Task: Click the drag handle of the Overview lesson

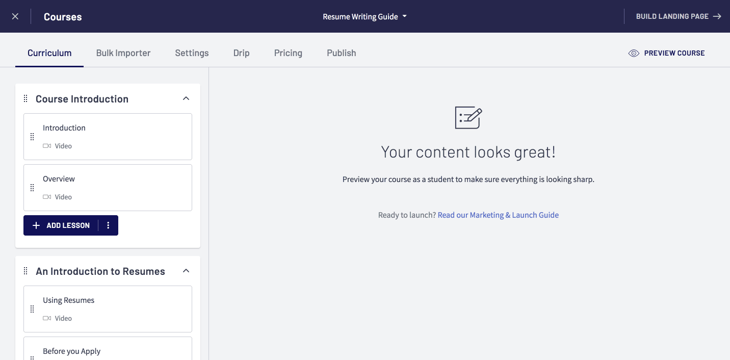Action: pyautogui.click(x=32, y=188)
